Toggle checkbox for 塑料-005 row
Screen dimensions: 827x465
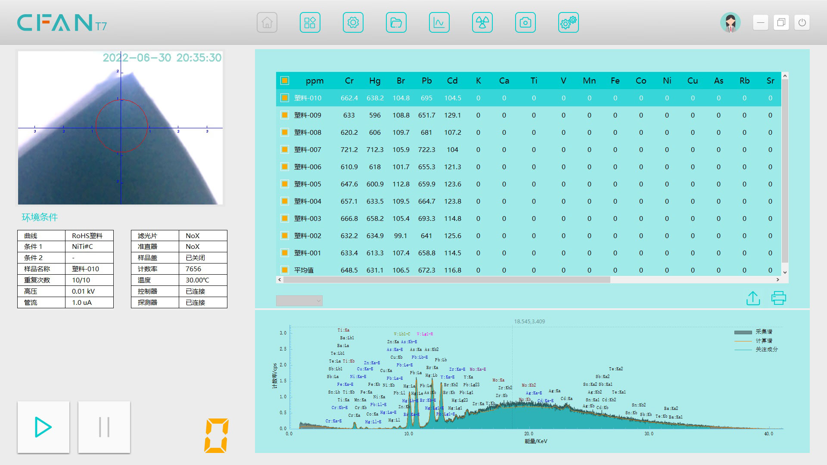[x=285, y=184]
